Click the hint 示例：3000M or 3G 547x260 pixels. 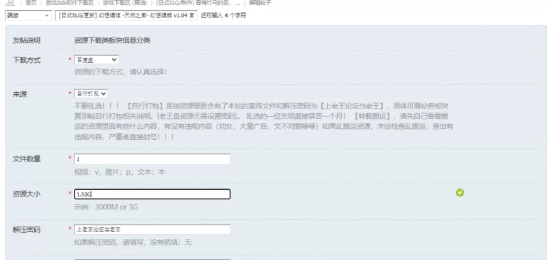[106, 207]
